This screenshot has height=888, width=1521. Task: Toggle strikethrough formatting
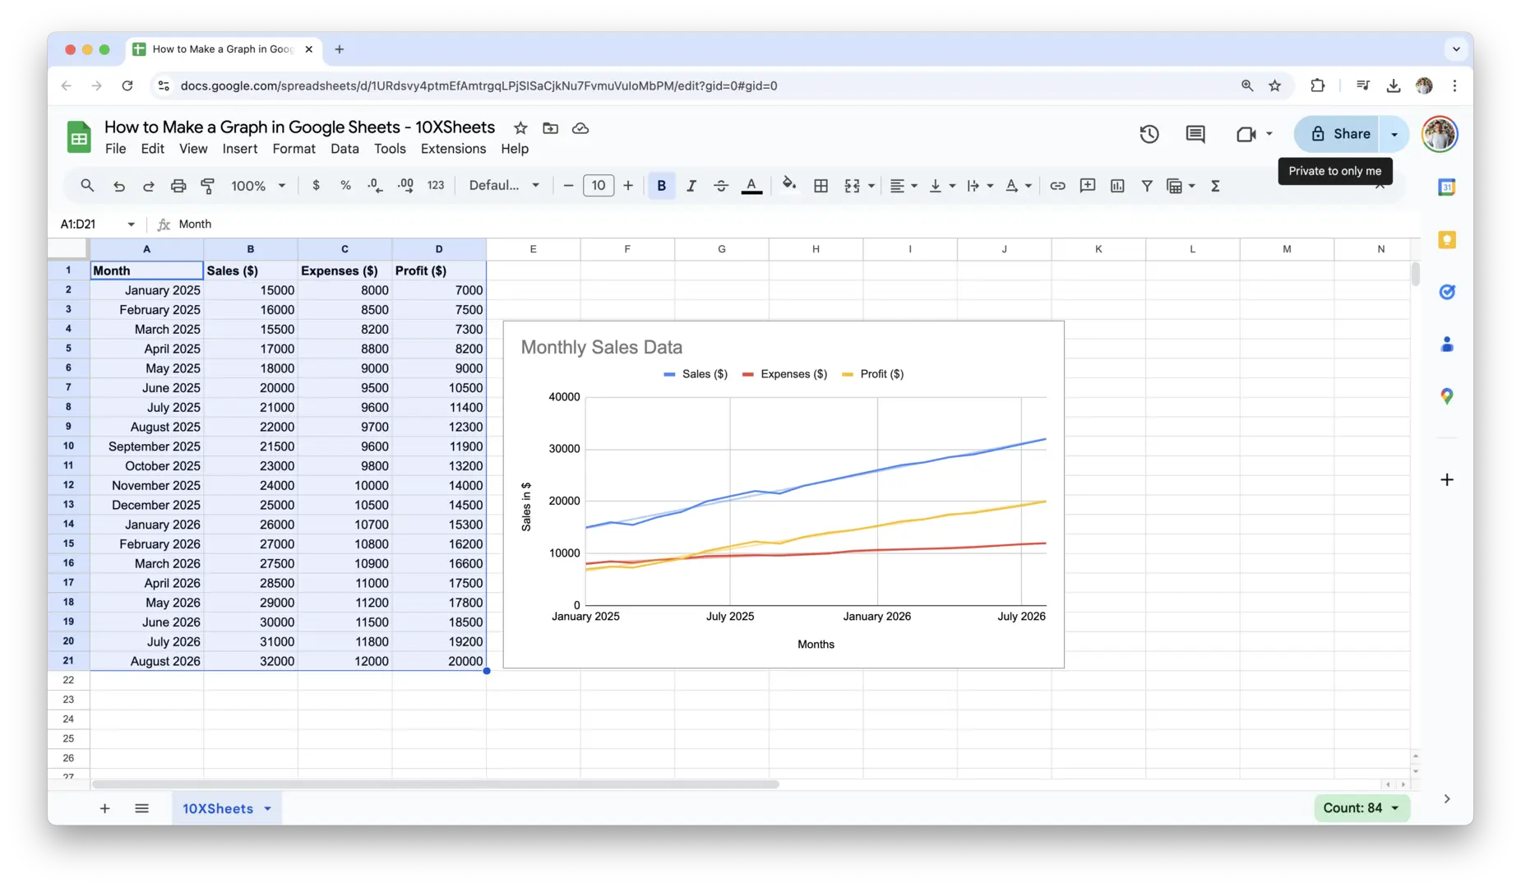[721, 186]
